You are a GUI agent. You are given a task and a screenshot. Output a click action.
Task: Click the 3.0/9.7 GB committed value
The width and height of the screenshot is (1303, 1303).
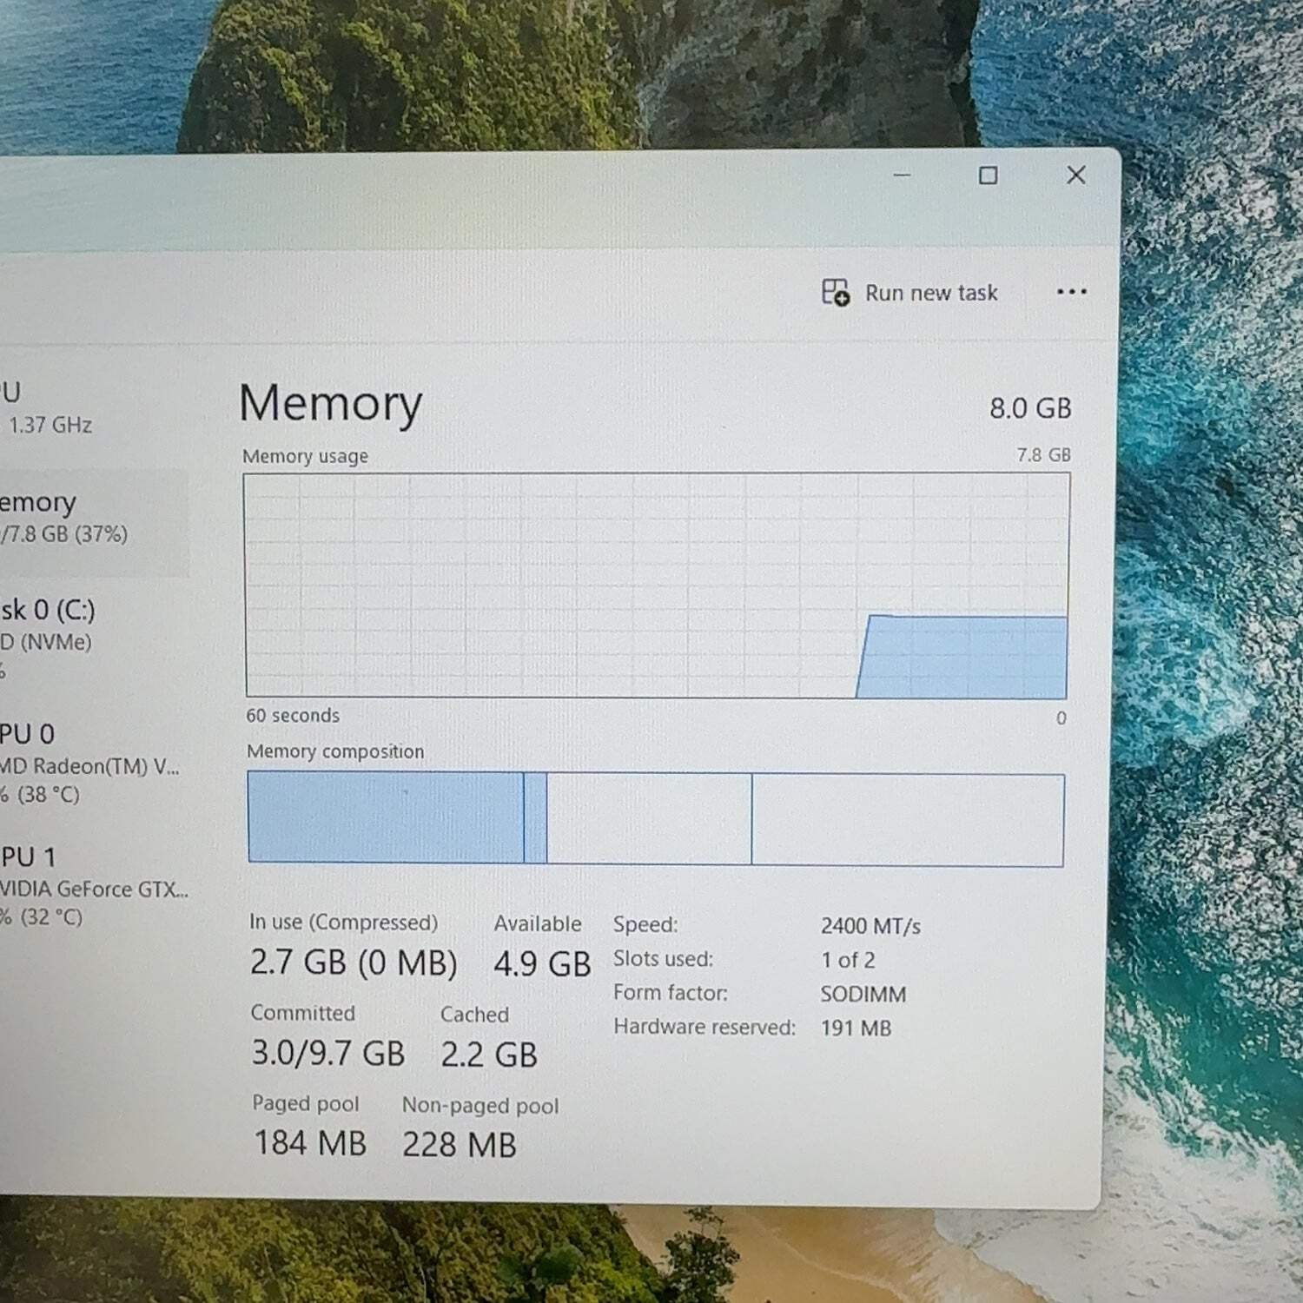tap(328, 1053)
